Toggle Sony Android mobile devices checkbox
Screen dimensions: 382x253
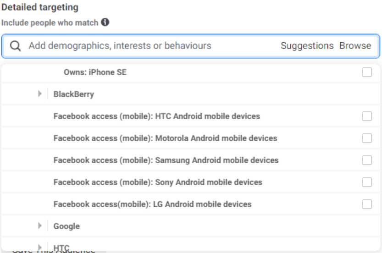coord(367,182)
